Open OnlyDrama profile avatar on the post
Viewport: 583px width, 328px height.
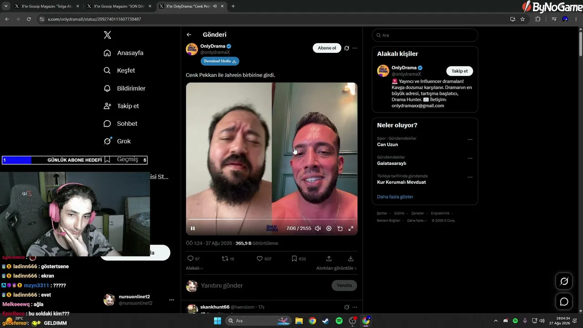(192, 49)
